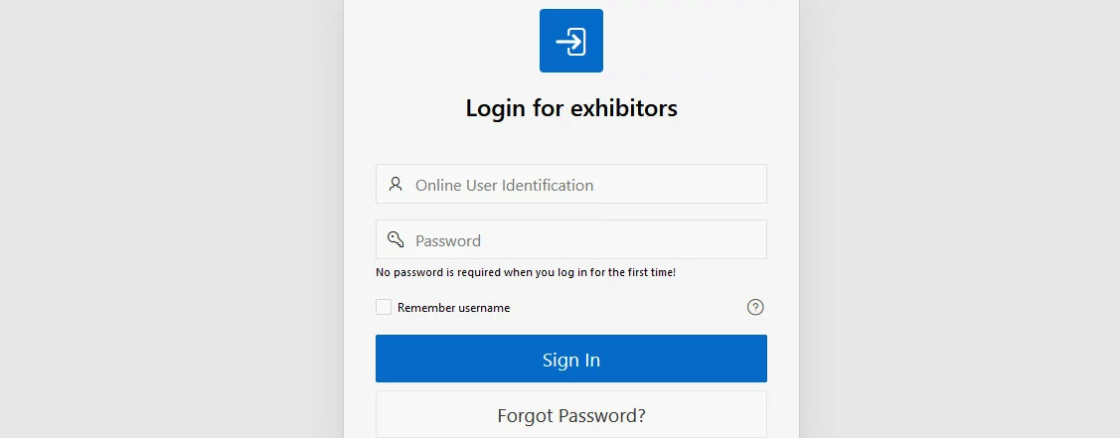Select the Login for exhibitors heading
Image resolution: width=1120 pixels, height=438 pixels.
[570, 108]
